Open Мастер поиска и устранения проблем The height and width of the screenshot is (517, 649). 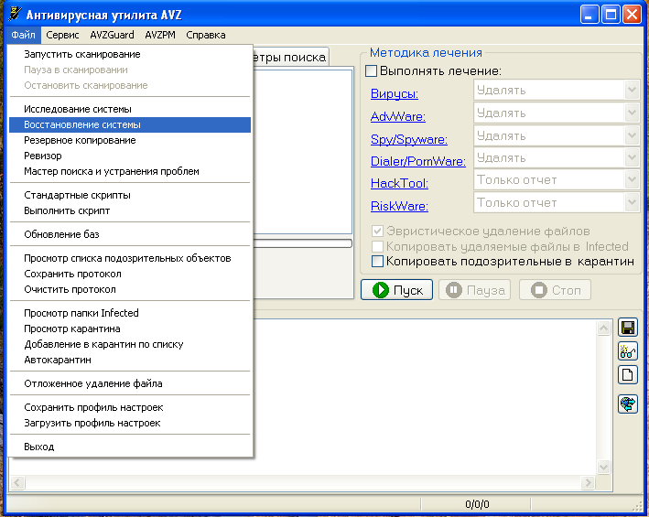130,171
